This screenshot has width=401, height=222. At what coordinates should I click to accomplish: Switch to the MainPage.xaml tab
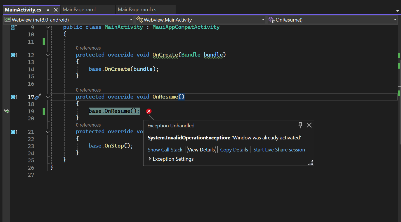pyautogui.click(x=79, y=10)
